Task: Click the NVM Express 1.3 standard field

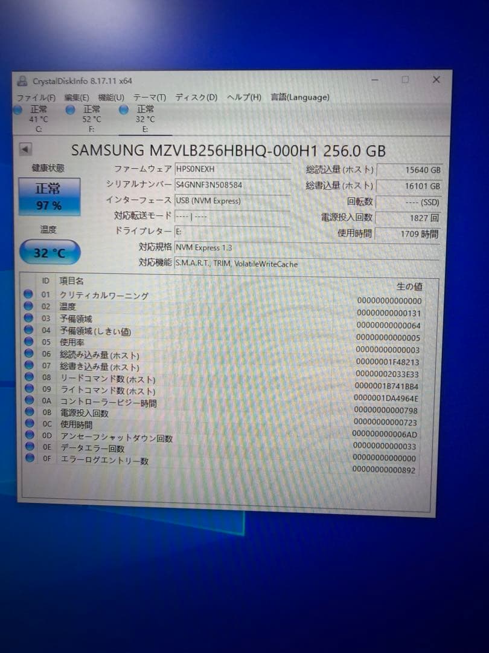Action: (307, 248)
